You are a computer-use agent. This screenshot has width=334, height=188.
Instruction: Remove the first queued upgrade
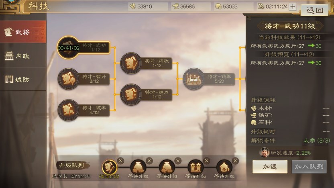(120, 161)
